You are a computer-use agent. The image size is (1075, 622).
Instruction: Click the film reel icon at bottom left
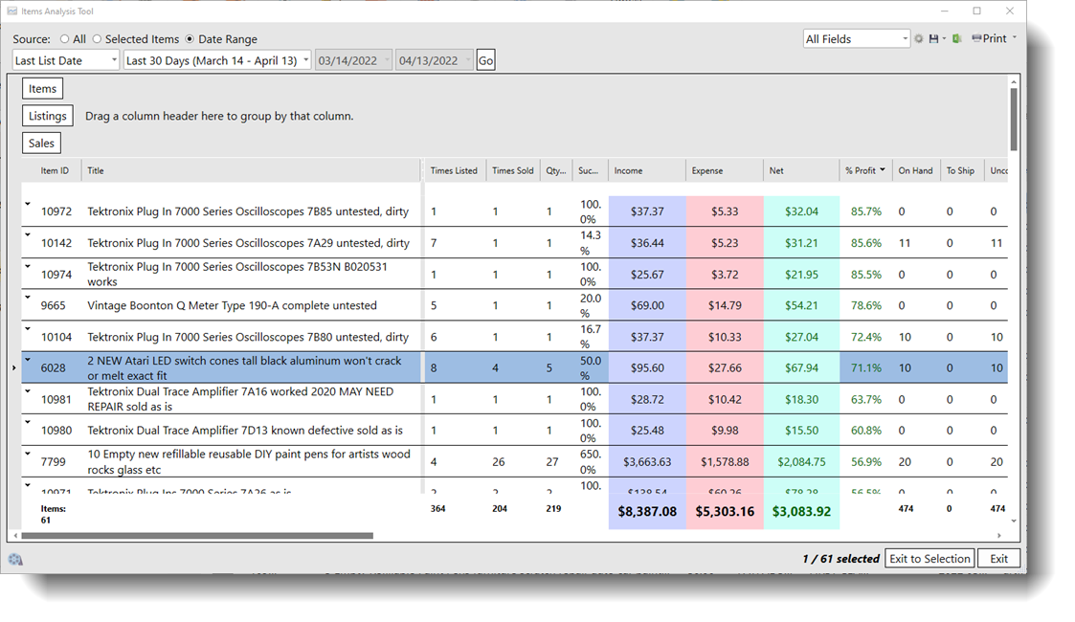click(x=15, y=560)
